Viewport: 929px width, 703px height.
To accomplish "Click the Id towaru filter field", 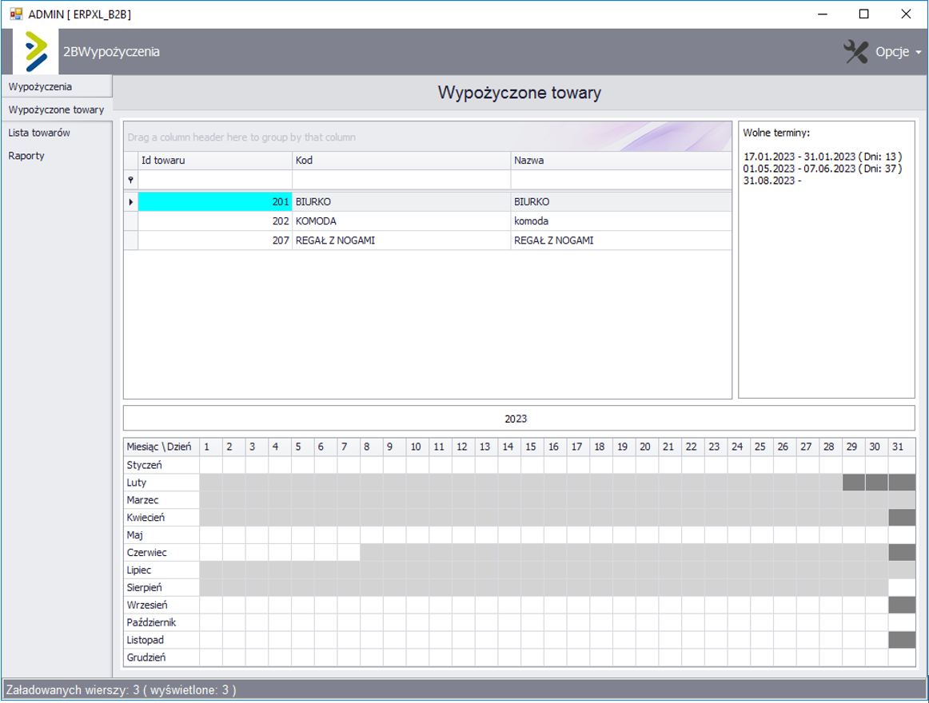I will click(215, 180).
